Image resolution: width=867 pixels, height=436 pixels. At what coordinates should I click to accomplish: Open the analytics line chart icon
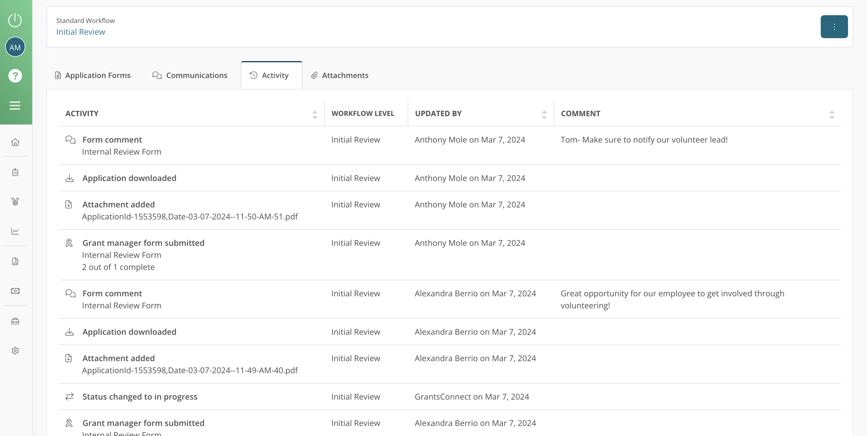15,231
